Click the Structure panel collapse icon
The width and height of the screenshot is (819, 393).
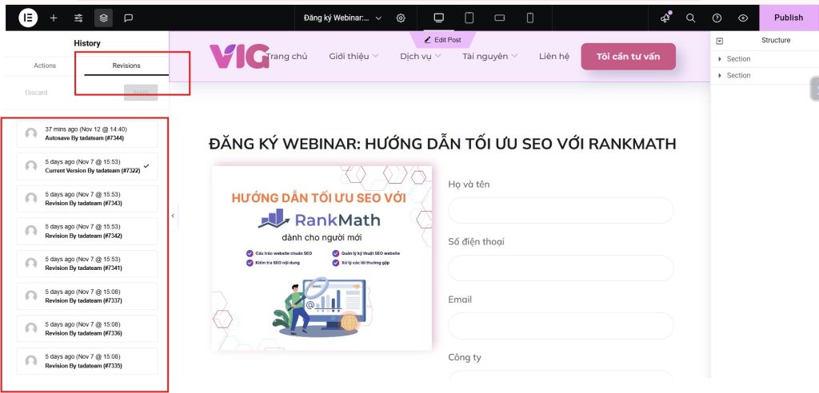coord(720,41)
